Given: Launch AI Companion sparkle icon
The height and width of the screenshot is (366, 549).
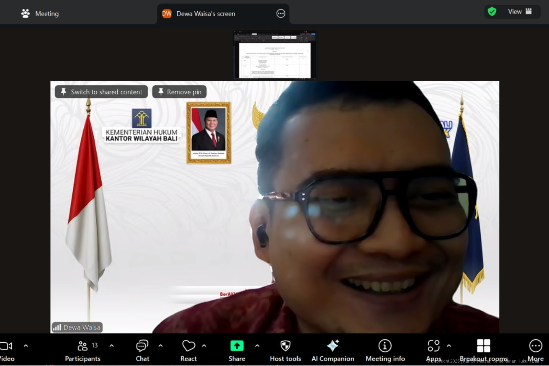Looking at the screenshot, I should click(332, 346).
